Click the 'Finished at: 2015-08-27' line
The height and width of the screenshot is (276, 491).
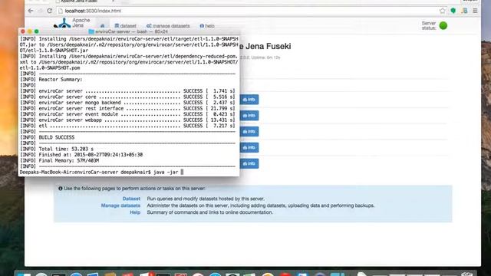(x=81, y=155)
